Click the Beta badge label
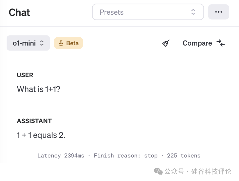Screen dimensions: 239x181 click(x=72, y=43)
